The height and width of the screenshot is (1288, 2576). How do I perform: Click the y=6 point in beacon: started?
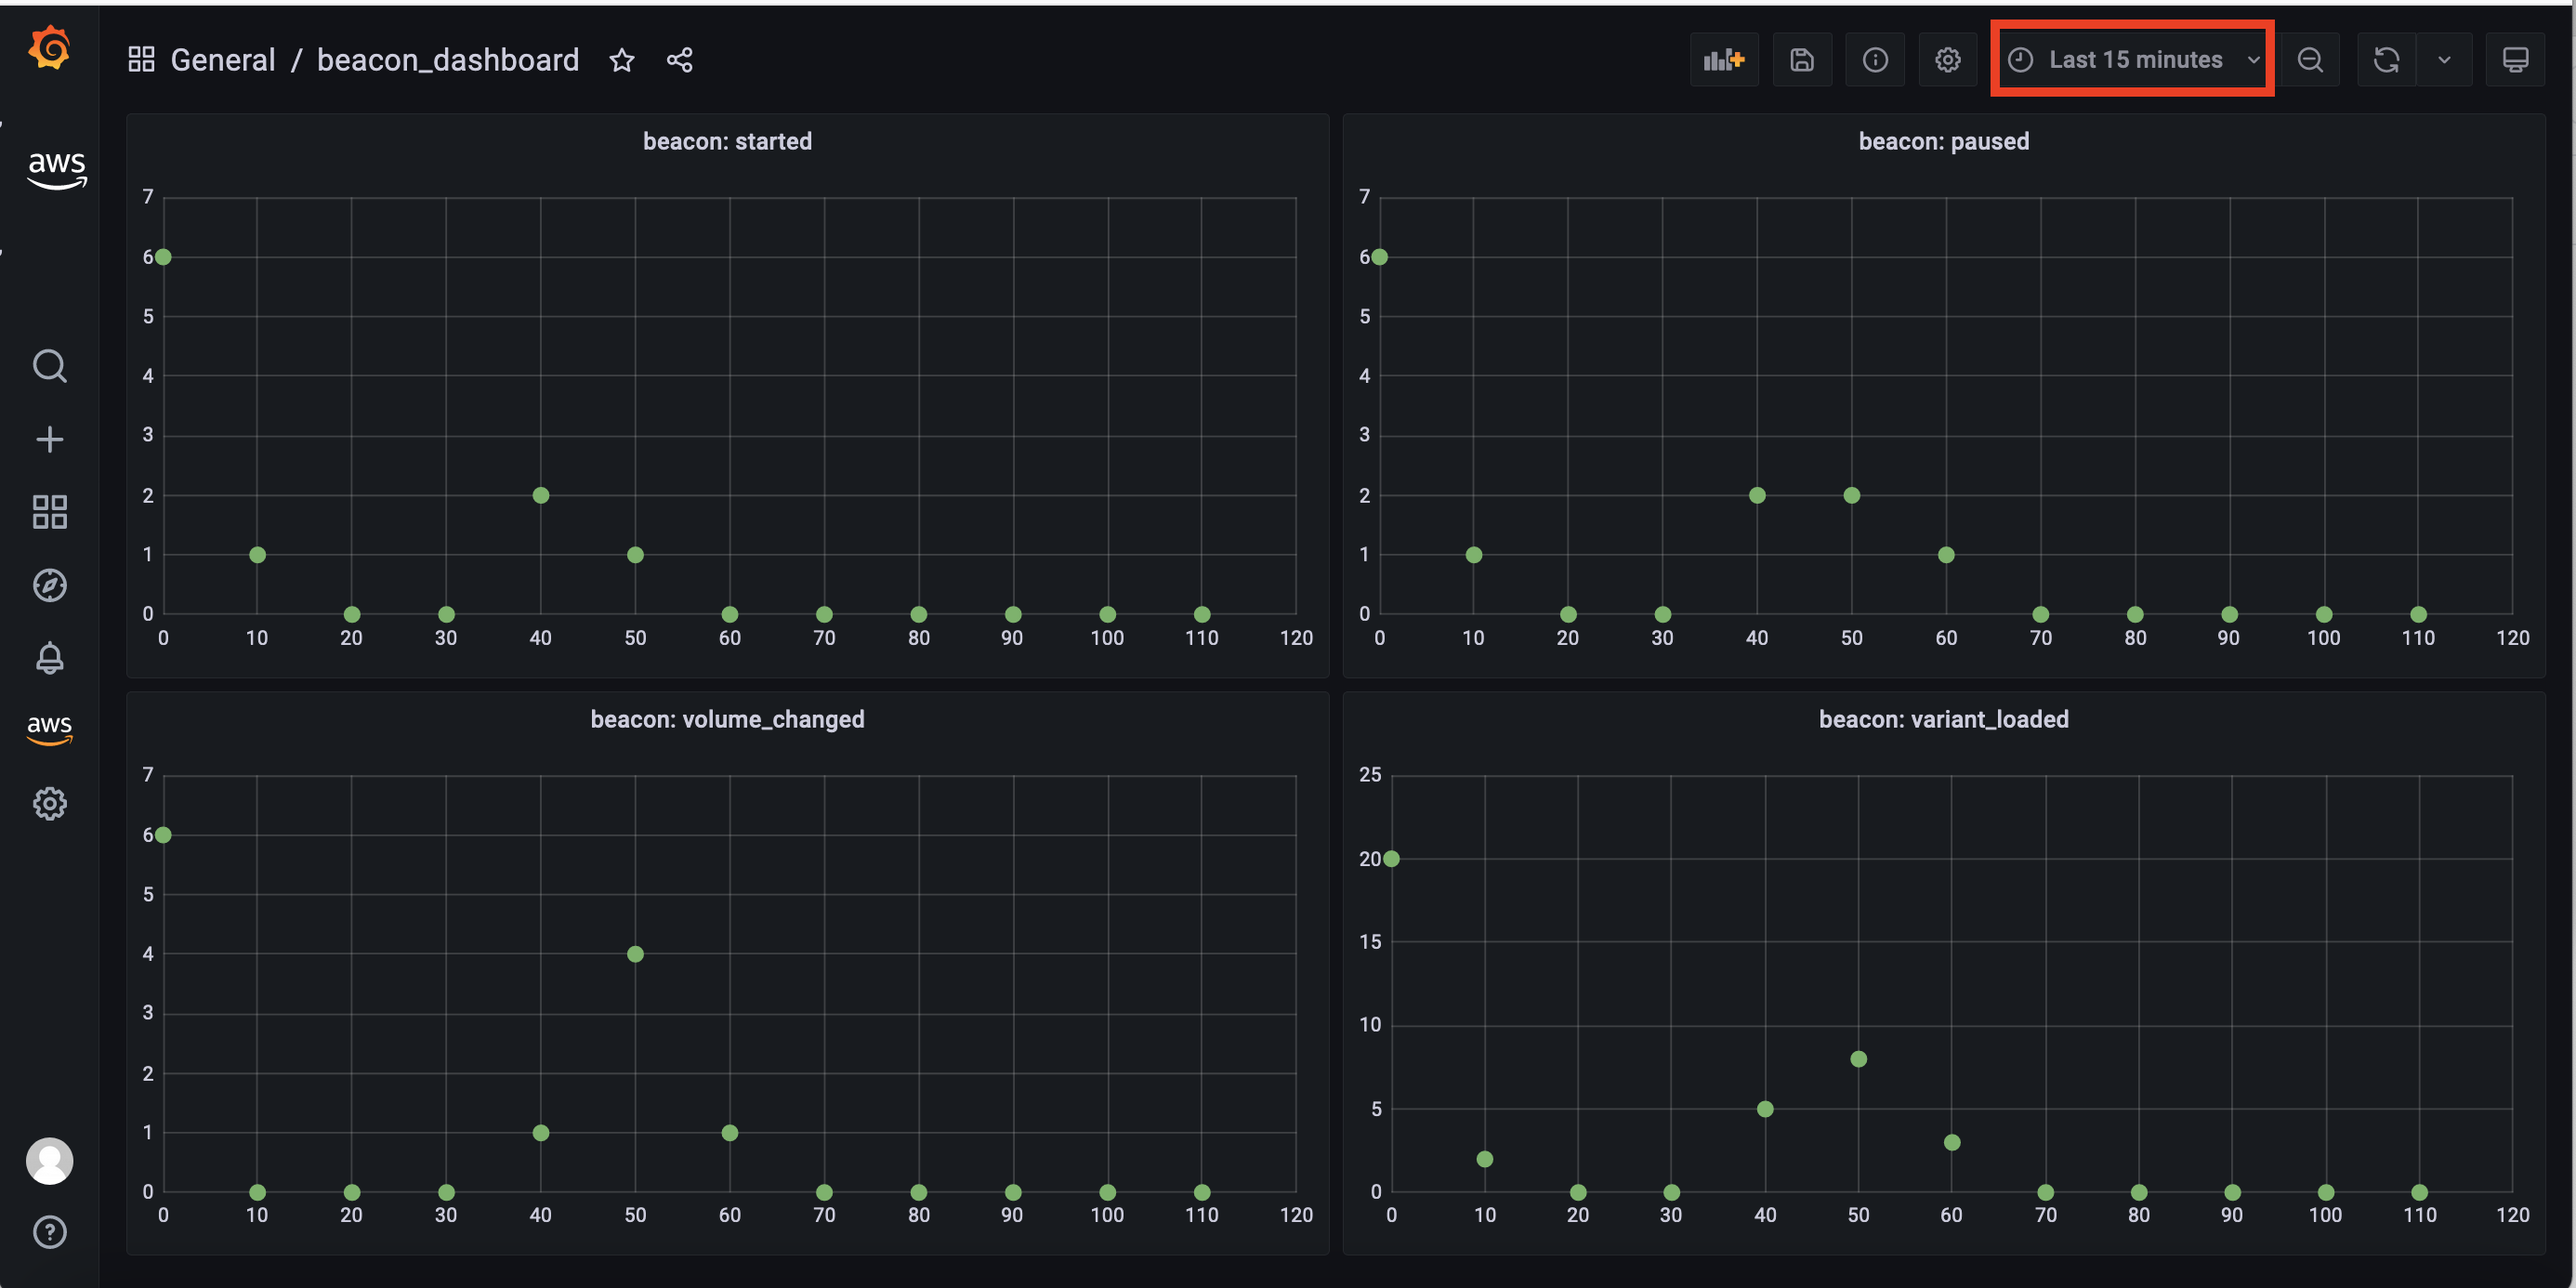coord(163,257)
